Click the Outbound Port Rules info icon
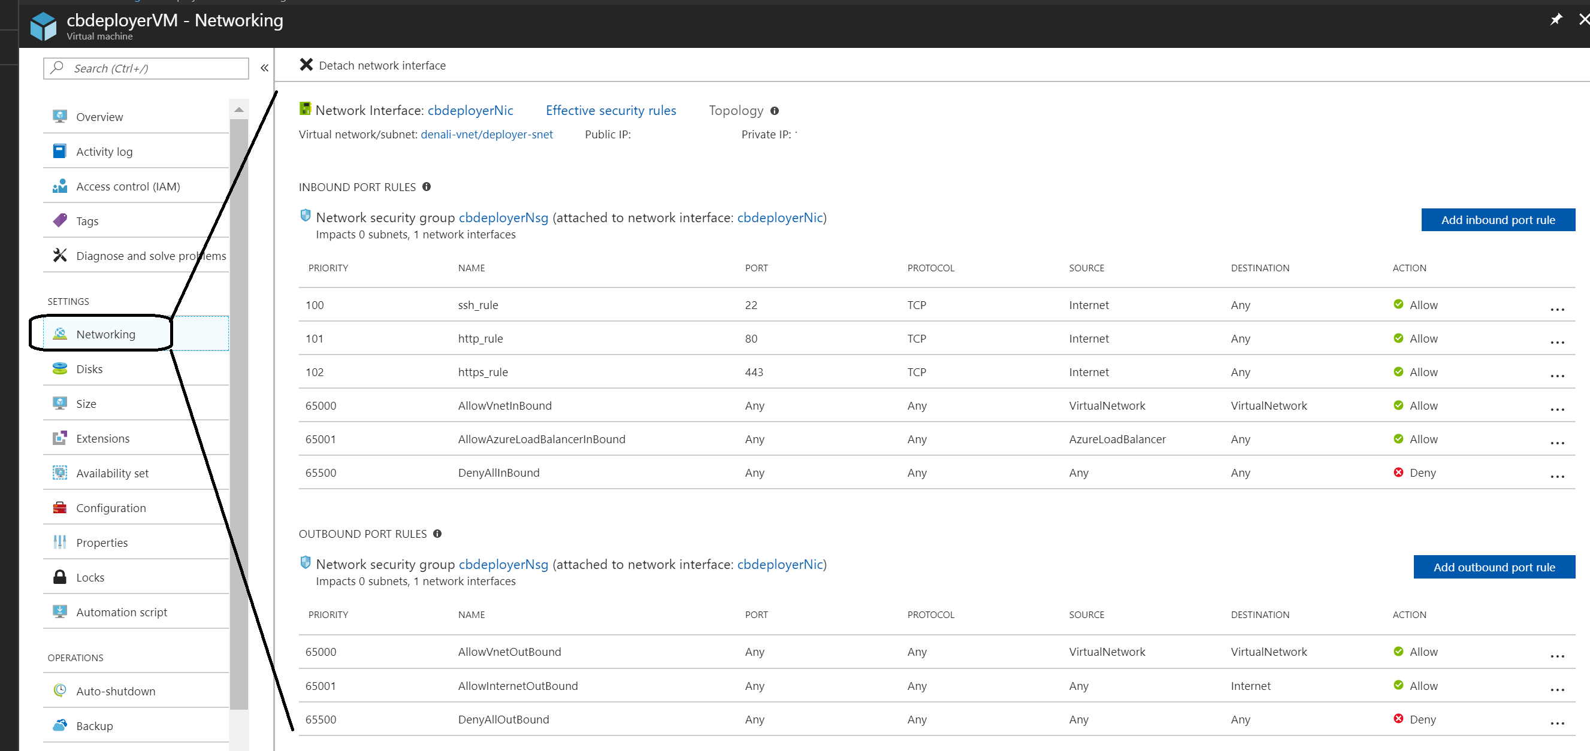Screen dimensions: 1590x751 [x=437, y=534]
